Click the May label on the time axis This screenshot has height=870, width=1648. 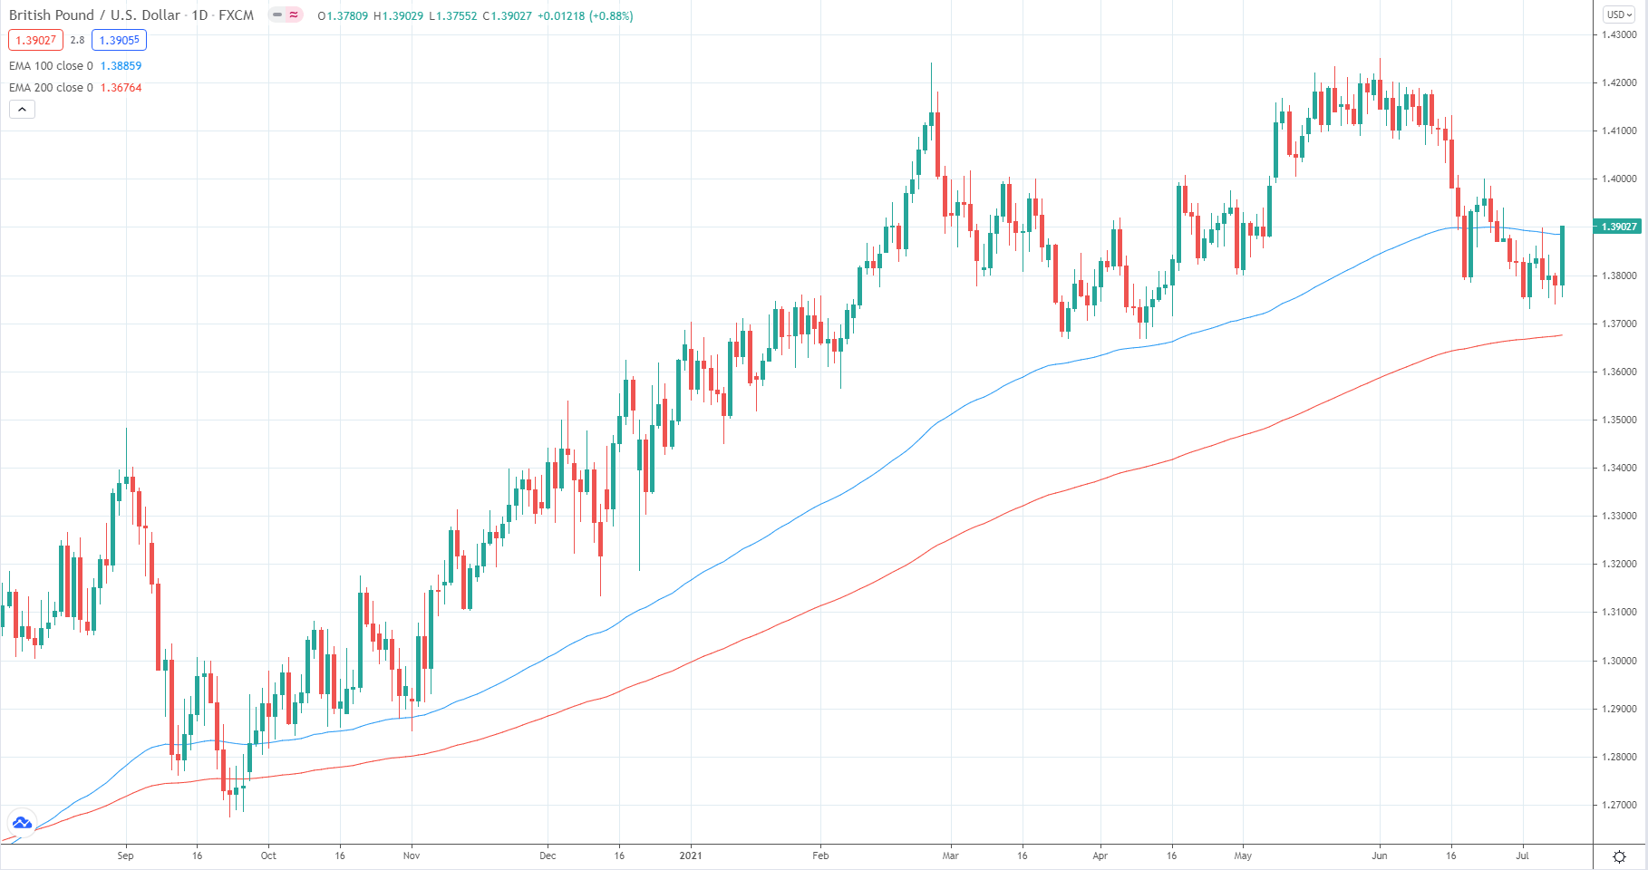click(x=1243, y=855)
